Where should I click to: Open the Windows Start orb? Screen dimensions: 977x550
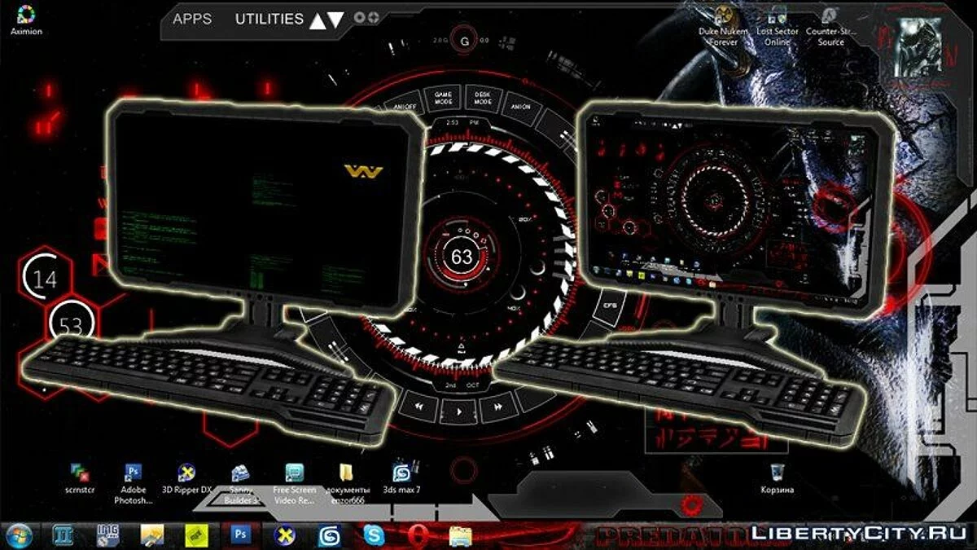[20, 535]
